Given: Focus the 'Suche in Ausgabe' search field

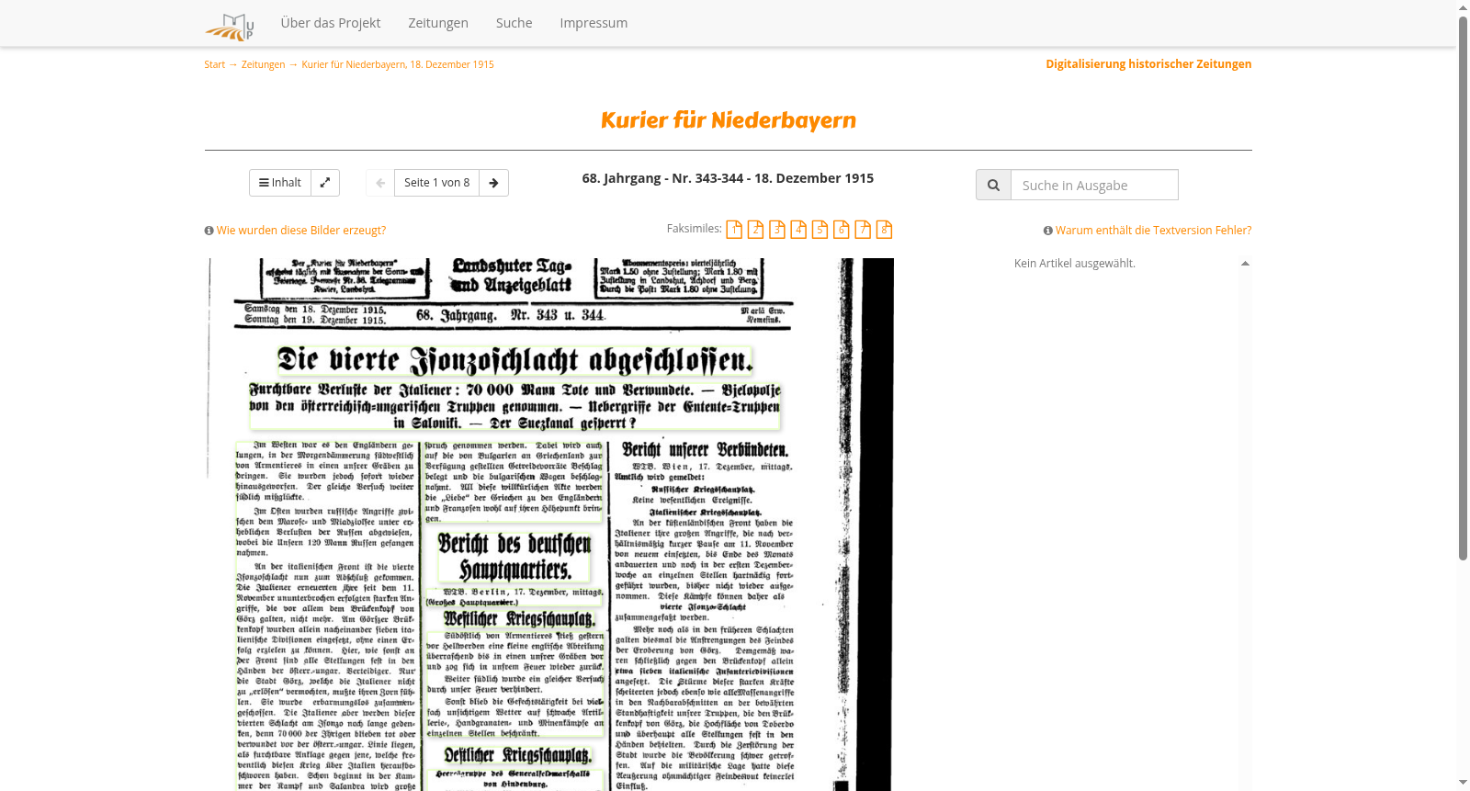Looking at the screenshot, I should coord(1094,185).
